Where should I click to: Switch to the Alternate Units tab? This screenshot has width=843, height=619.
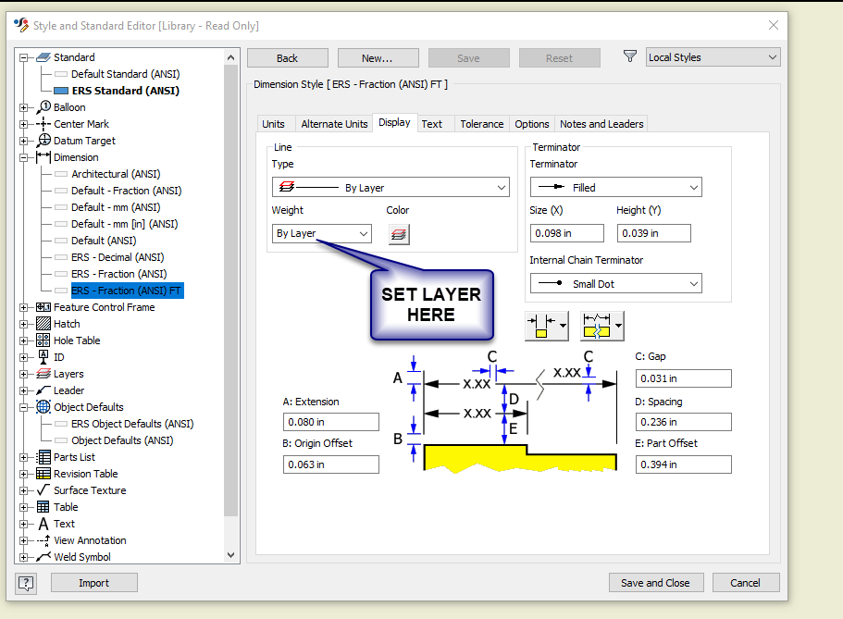click(334, 124)
